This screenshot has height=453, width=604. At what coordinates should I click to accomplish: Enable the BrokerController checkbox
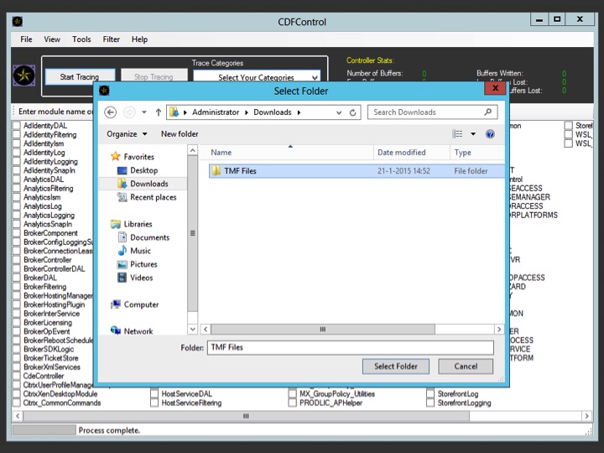17,259
